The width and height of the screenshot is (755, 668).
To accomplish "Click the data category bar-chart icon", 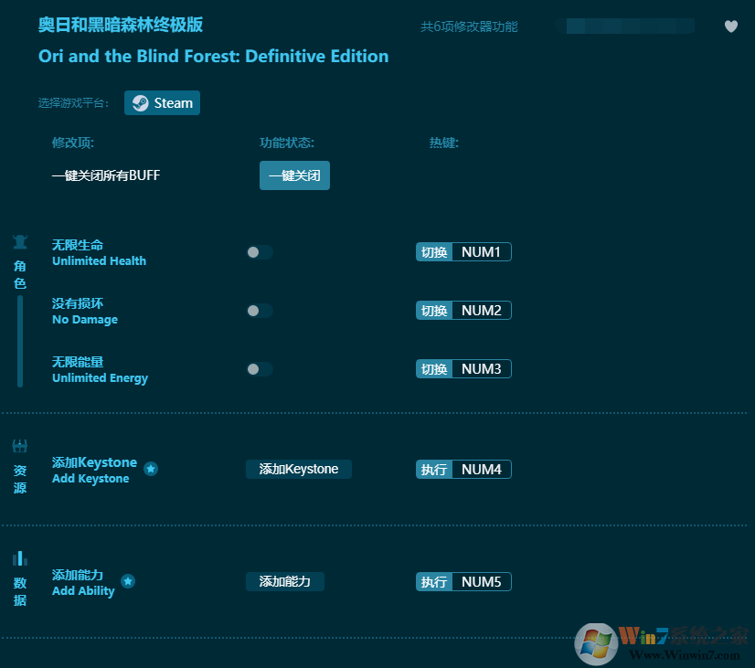I will coord(20,558).
